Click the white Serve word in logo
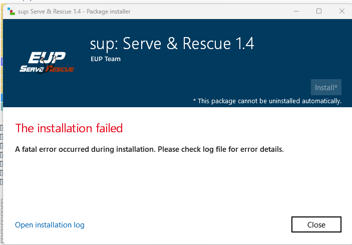The height and width of the screenshot is (245, 352). tap(32, 68)
